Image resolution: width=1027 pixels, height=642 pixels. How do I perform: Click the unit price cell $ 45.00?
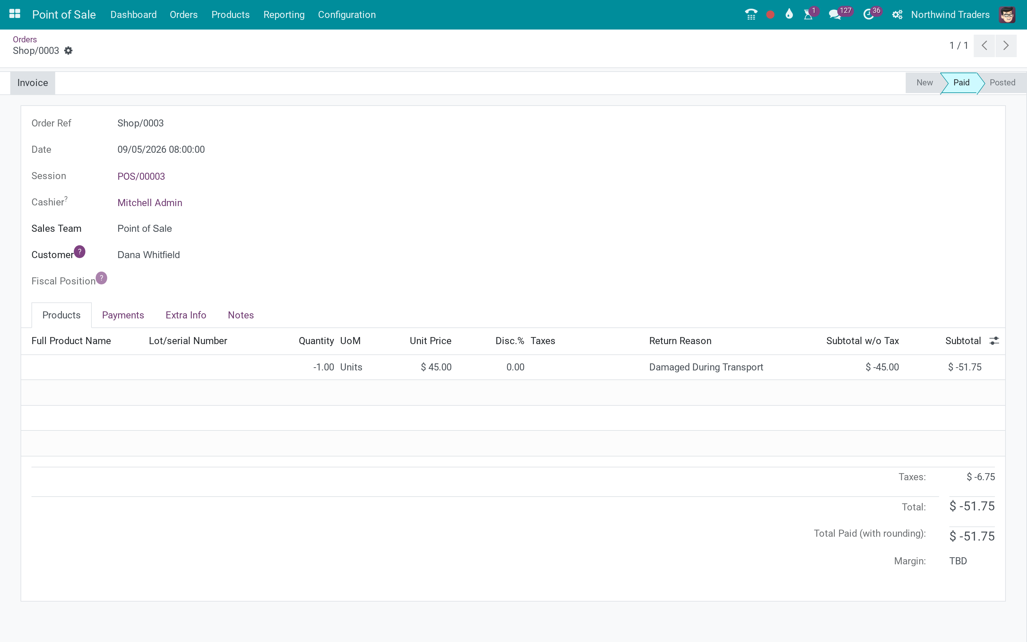[436, 367]
